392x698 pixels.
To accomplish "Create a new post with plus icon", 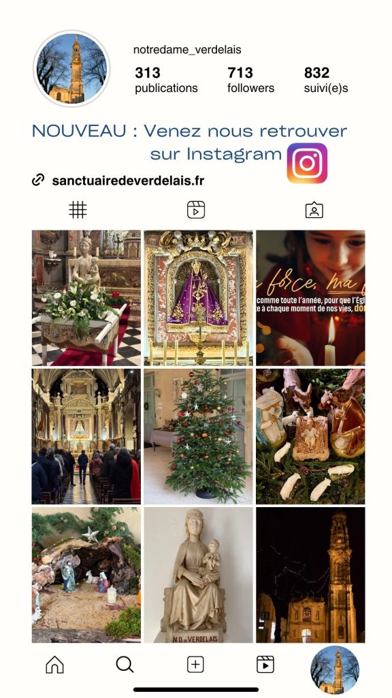I will 195,665.
